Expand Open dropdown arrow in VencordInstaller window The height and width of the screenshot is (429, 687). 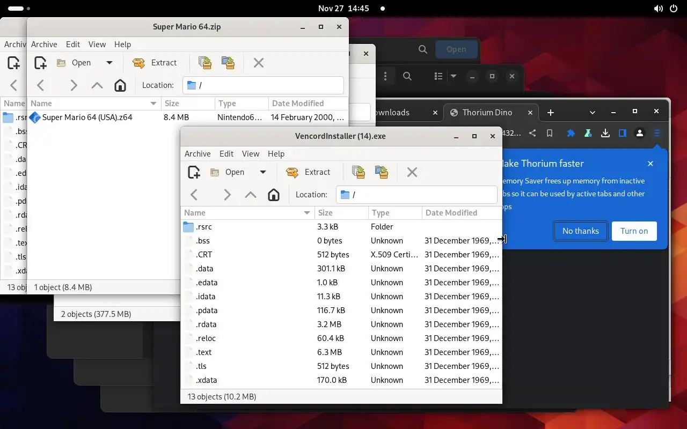click(x=262, y=172)
